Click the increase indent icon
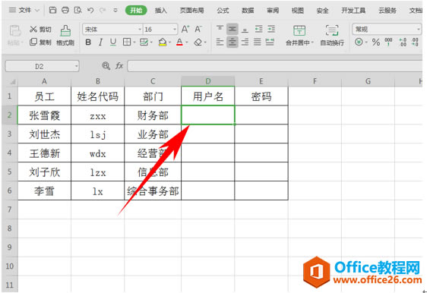 (x=271, y=29)
